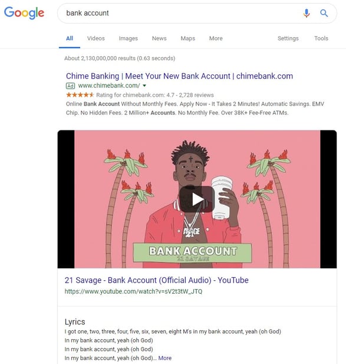
Task: Open the News results tab
Action: click(x=159, y=38)
